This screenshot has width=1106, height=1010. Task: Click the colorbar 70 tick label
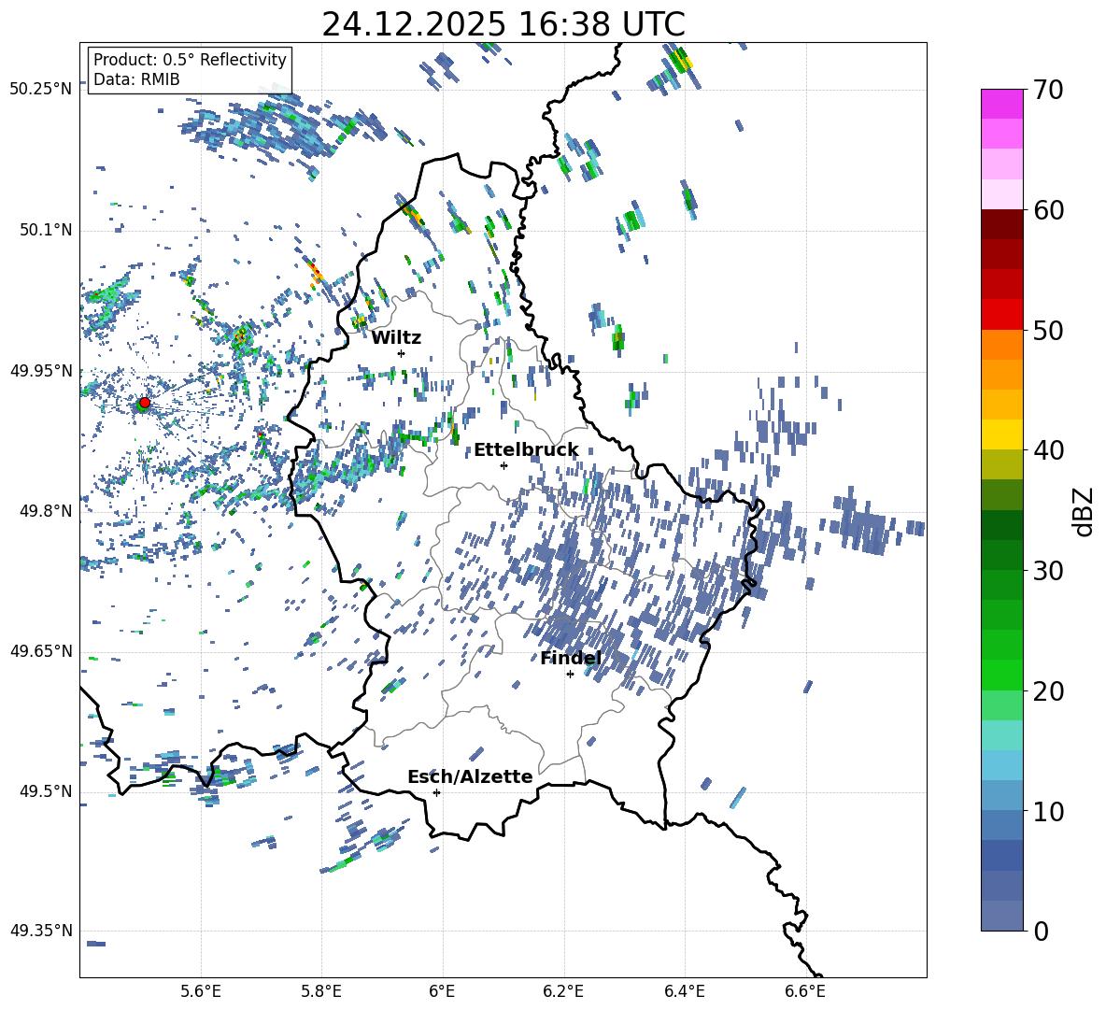(x=1048, y=91)
